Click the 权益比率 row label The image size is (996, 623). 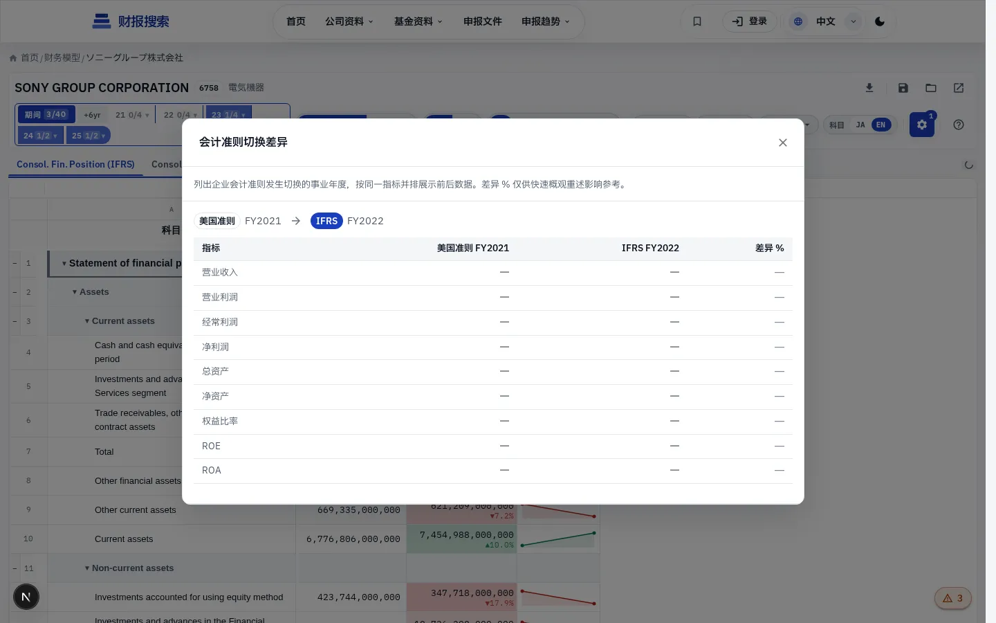pyautogui.click(x=220, y=421)
